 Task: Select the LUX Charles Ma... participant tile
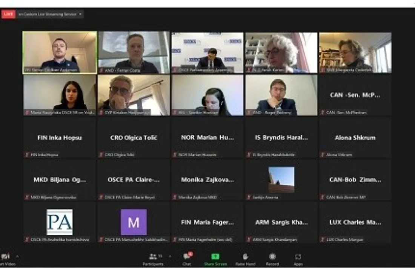[355, 222]
